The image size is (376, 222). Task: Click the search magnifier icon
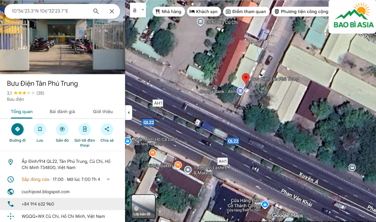click(96, 11)
